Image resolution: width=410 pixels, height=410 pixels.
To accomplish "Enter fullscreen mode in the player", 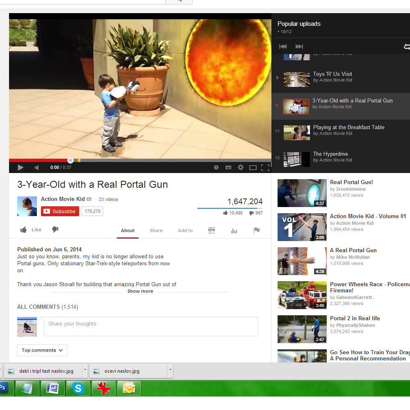I will click(x=265, y=167).
